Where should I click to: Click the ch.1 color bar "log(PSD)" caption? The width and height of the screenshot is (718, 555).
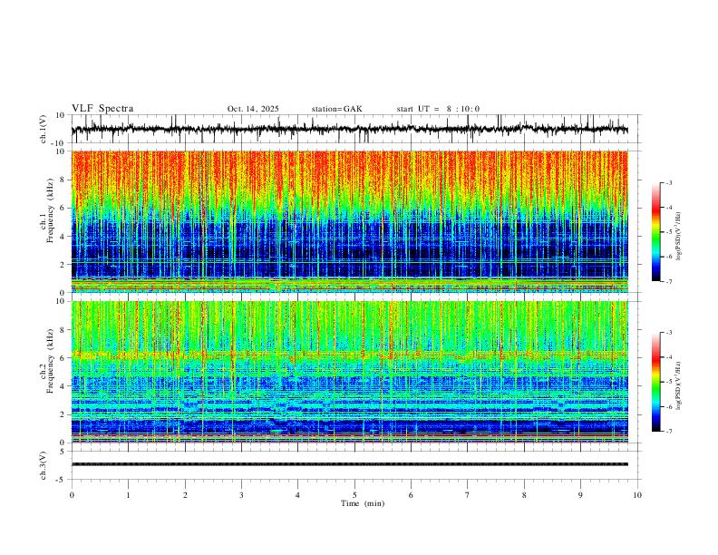pyautogui.click(x=679, y=237)
